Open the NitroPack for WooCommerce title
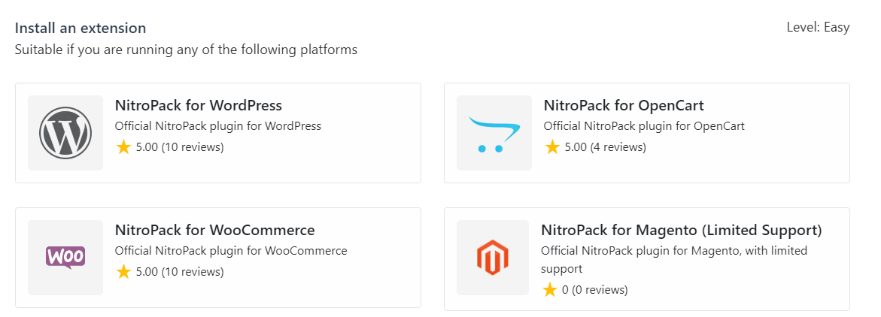Image resolution: width=881 pixels, height=317 pixels. coord(214,230)
